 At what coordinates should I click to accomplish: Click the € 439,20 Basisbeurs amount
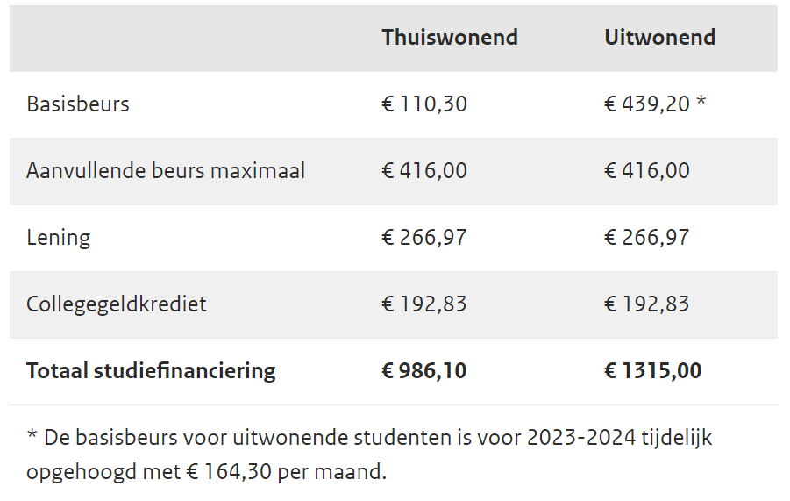646,104
